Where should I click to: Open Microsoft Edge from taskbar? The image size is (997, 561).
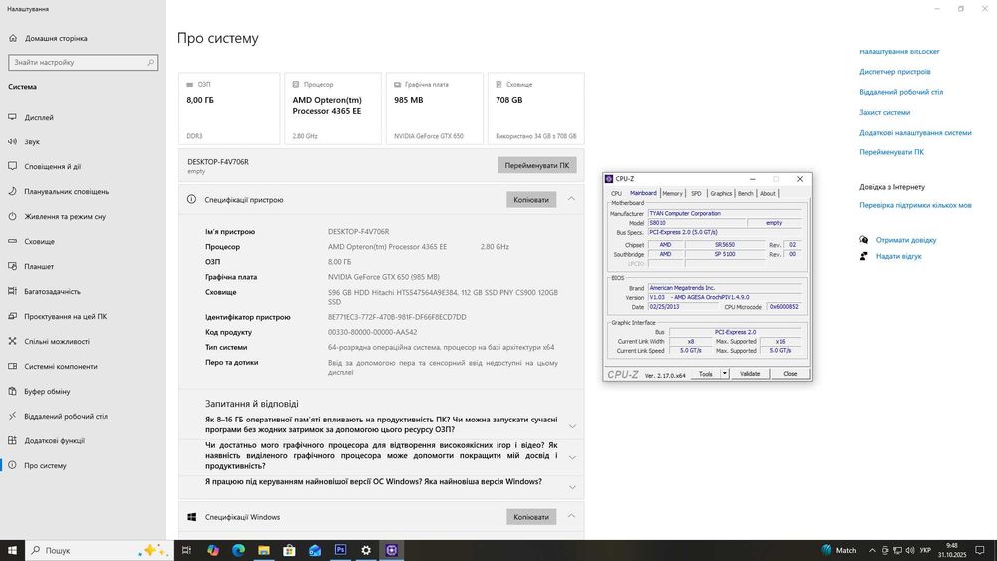click(238, 550)
